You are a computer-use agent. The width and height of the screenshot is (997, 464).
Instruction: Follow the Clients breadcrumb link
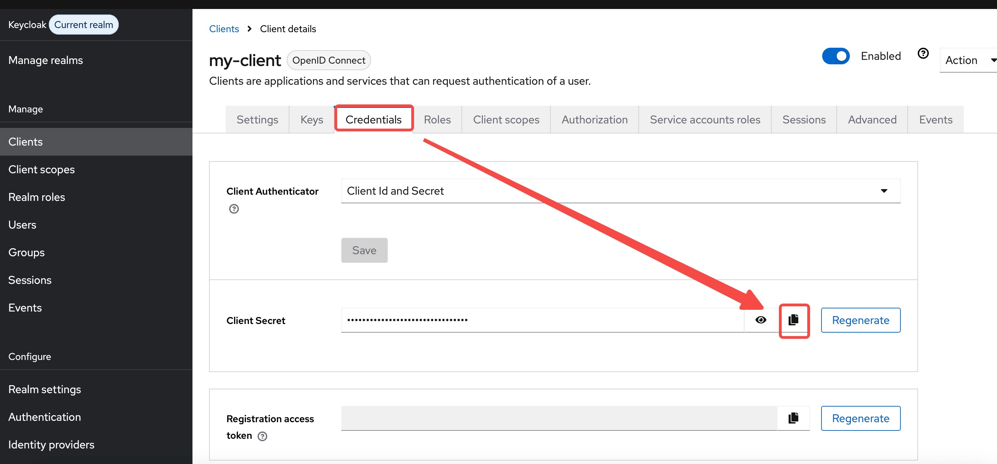(x=224, y=29)
